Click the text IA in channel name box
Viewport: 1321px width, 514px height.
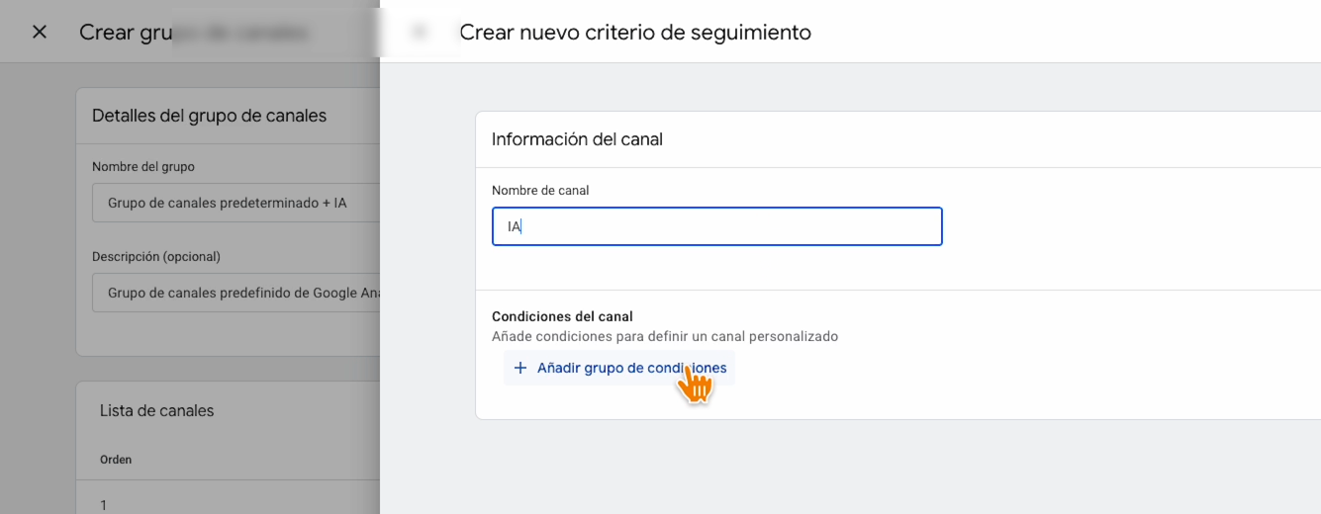[x=514, y=226]
